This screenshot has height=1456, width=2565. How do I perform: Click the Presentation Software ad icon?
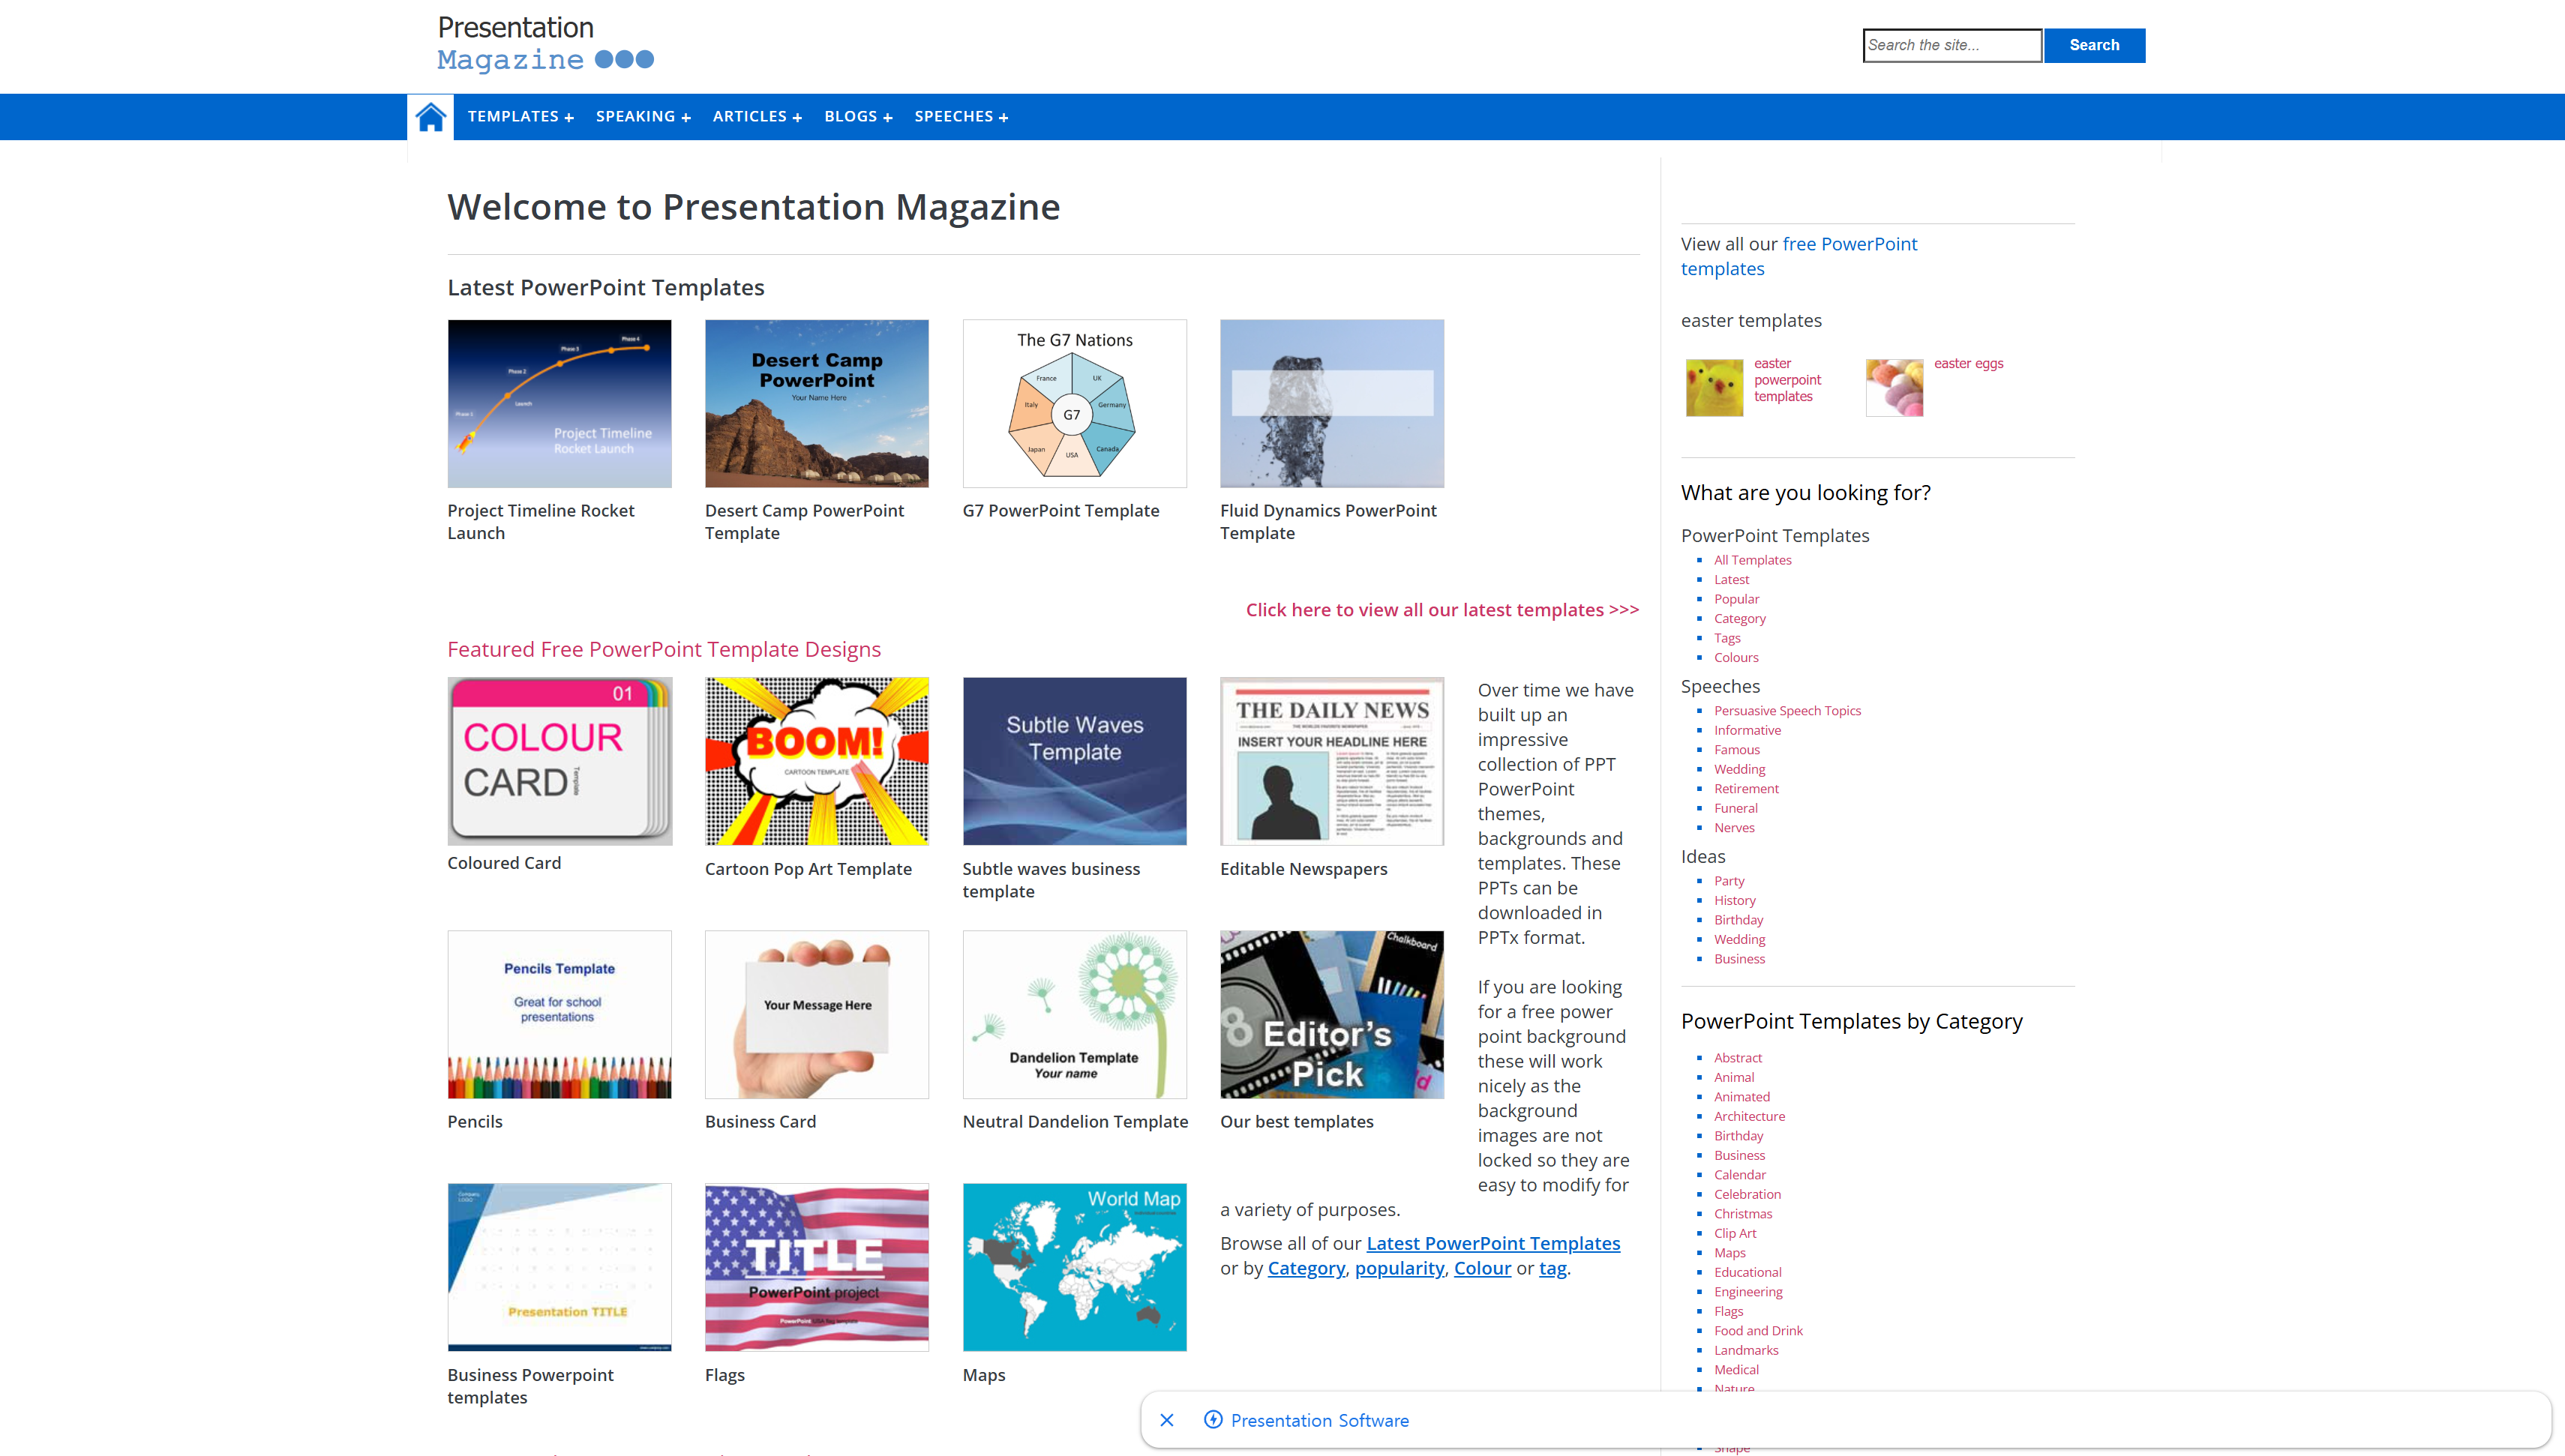[x=1212, y=1420]
